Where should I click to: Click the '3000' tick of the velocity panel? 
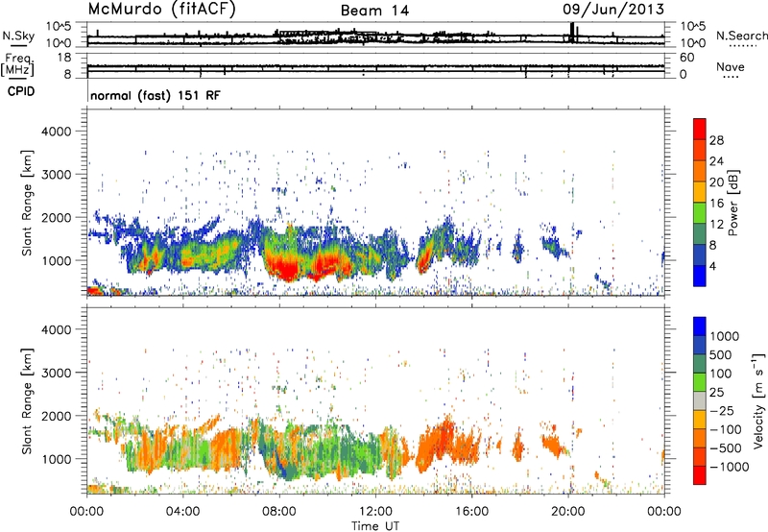[x=57, y=373]
